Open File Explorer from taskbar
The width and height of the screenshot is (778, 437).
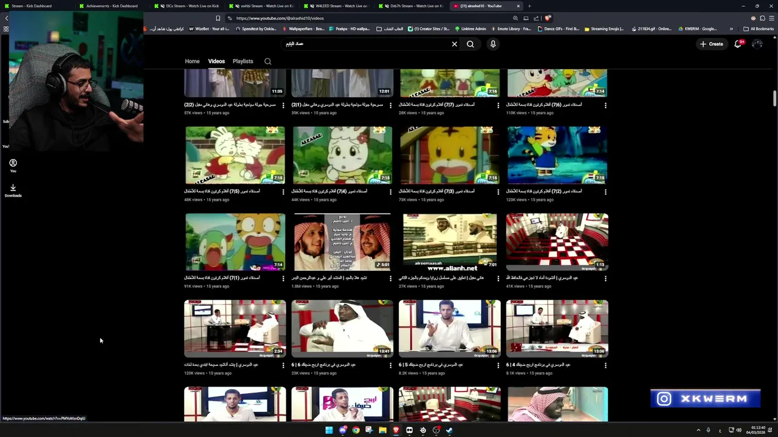click(x=382, y=430)
